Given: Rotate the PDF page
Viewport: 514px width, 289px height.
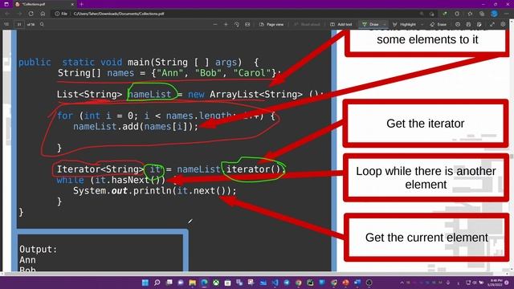Looking at the screenshot, I should coord(237,24).
